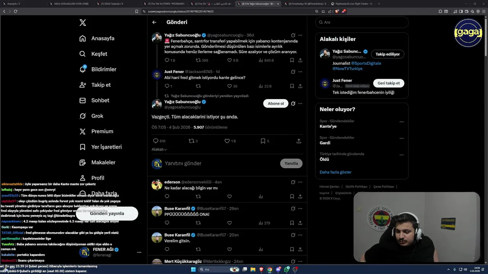Image resolution: width=488 pixels, height=274 pixels.
Task: Open more options for Gardi trend
Action: 401,139
